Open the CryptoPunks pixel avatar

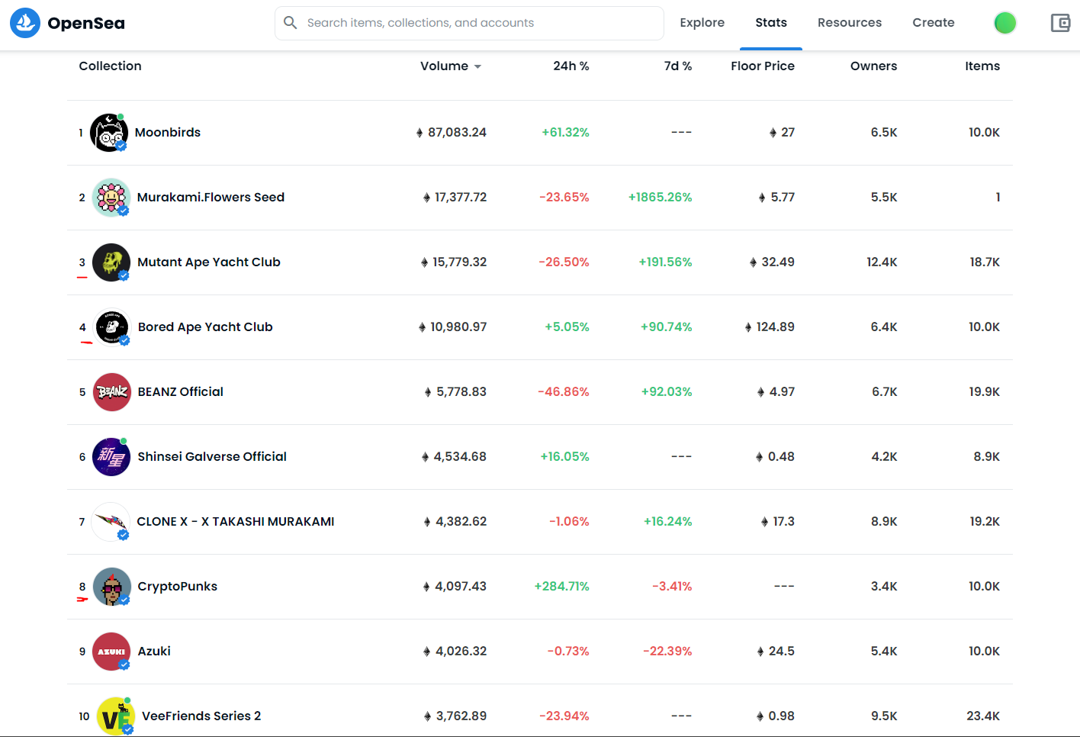[112, 587]
